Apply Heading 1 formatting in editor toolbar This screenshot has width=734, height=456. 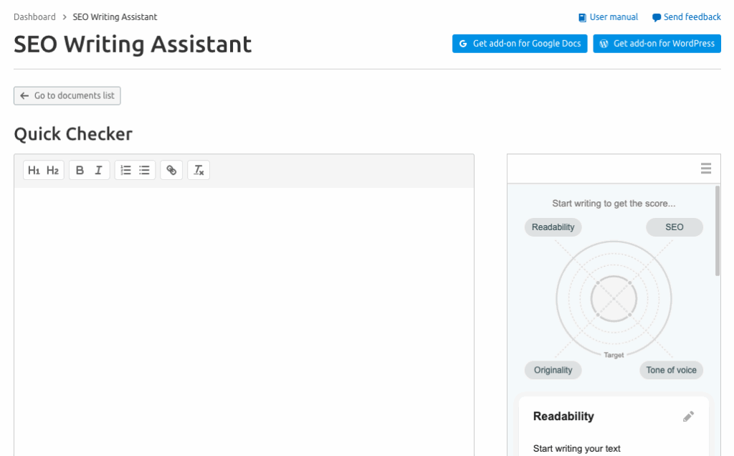pyautogui.click(x=34, y=171)
